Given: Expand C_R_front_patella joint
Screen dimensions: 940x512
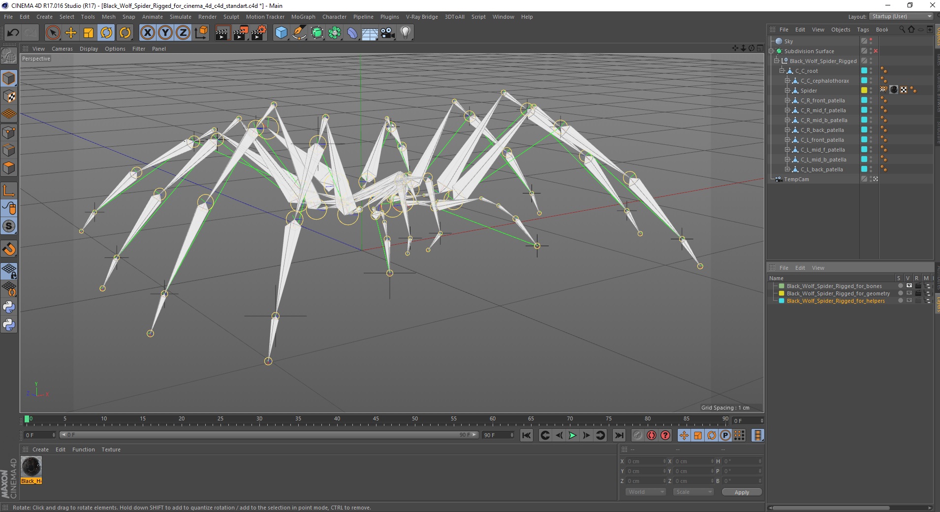Looking at the screenshot, I should tap(787, 100).
